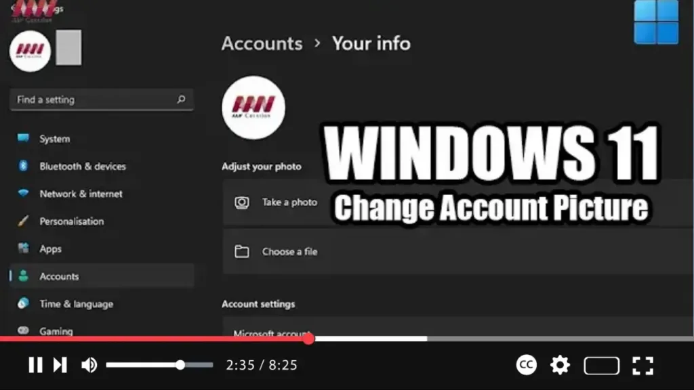Click the Personalisation paintbrush icon
This screenshot has height=390, width=694.
click(x=24, y=221)
